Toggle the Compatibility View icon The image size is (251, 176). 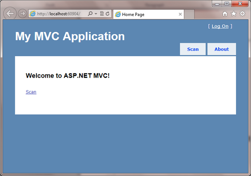coord(102,14)
